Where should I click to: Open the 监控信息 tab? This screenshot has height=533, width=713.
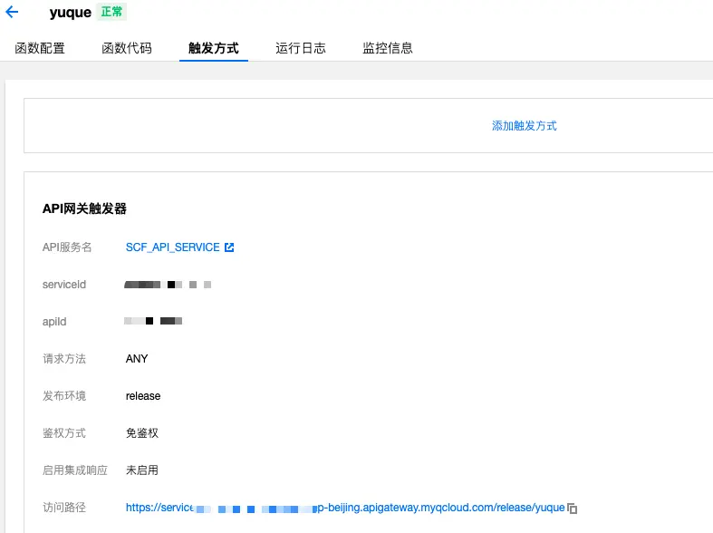coord(388,48)
